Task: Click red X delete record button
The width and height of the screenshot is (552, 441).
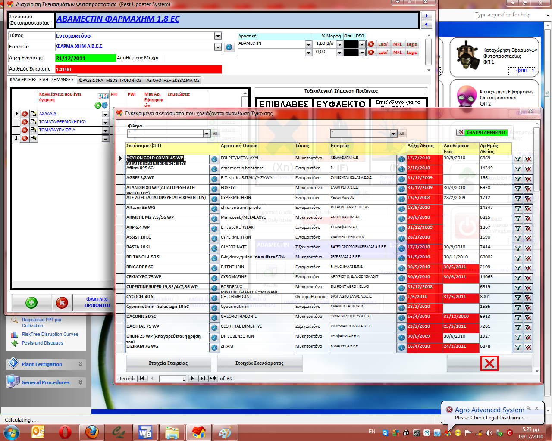Action: [62, 303]
